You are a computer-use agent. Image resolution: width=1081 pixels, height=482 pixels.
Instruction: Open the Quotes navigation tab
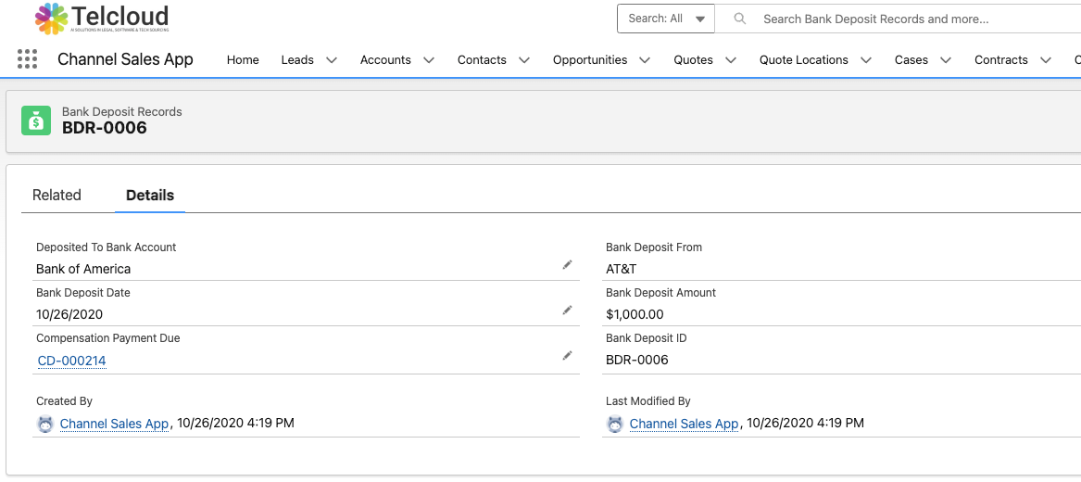click(x=694, y=60)
